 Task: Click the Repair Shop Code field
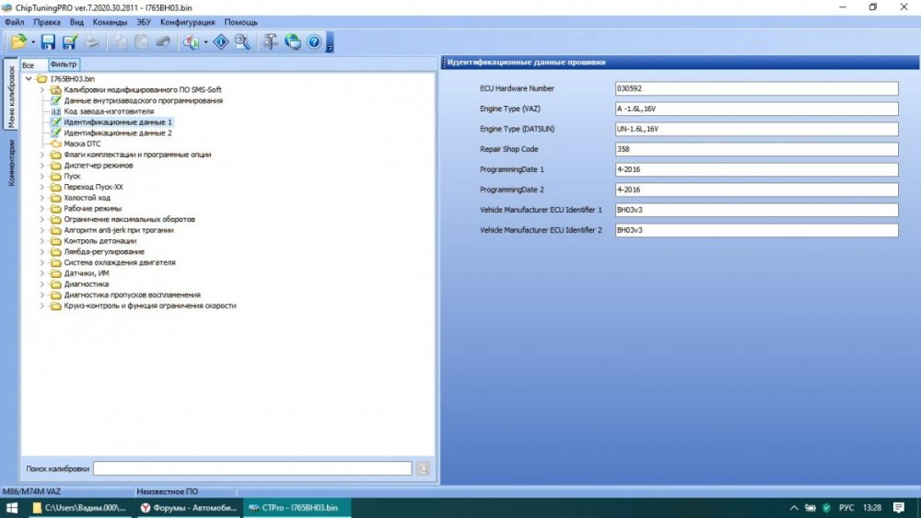click(x=756, y=149)
